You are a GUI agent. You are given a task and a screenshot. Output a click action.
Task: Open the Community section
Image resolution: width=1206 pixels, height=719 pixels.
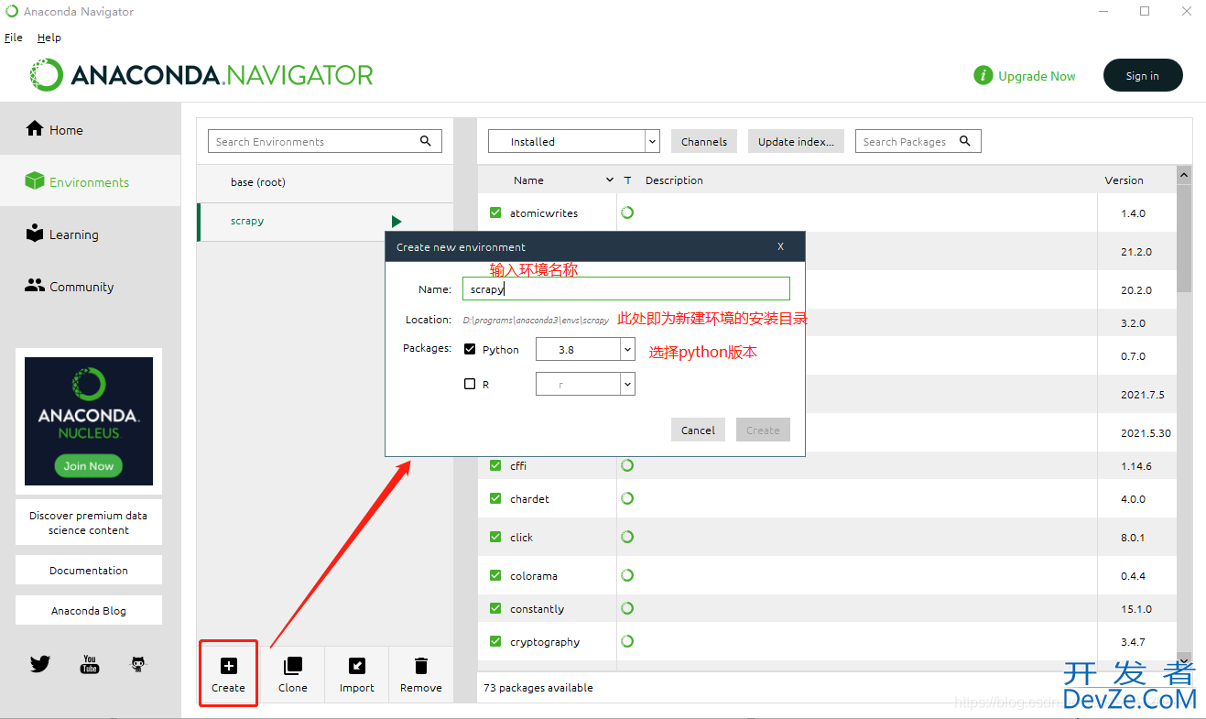90,287
